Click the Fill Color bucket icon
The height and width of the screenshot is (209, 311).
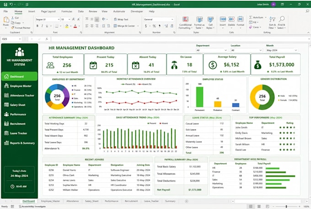click(x=67, y=26)
